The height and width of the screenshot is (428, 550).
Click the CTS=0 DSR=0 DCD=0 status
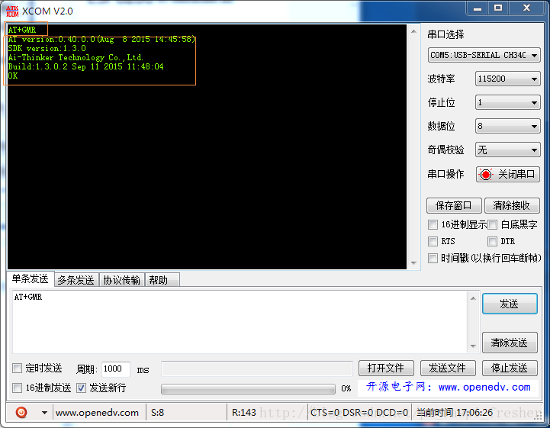[x=359, y=413]
